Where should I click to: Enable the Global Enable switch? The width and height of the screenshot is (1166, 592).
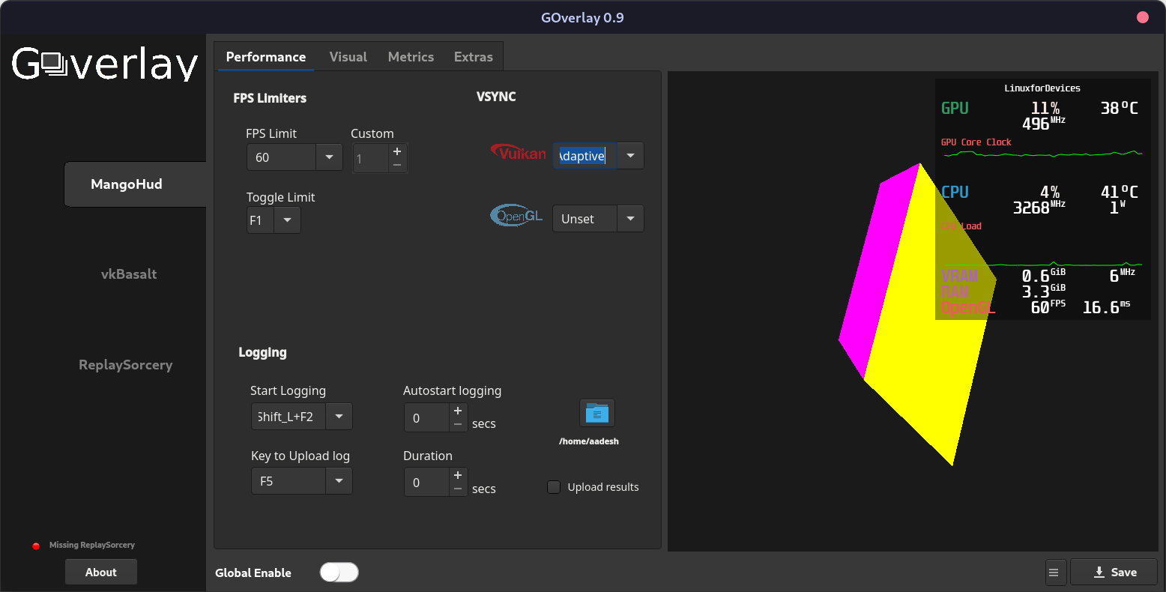[339, 572]
